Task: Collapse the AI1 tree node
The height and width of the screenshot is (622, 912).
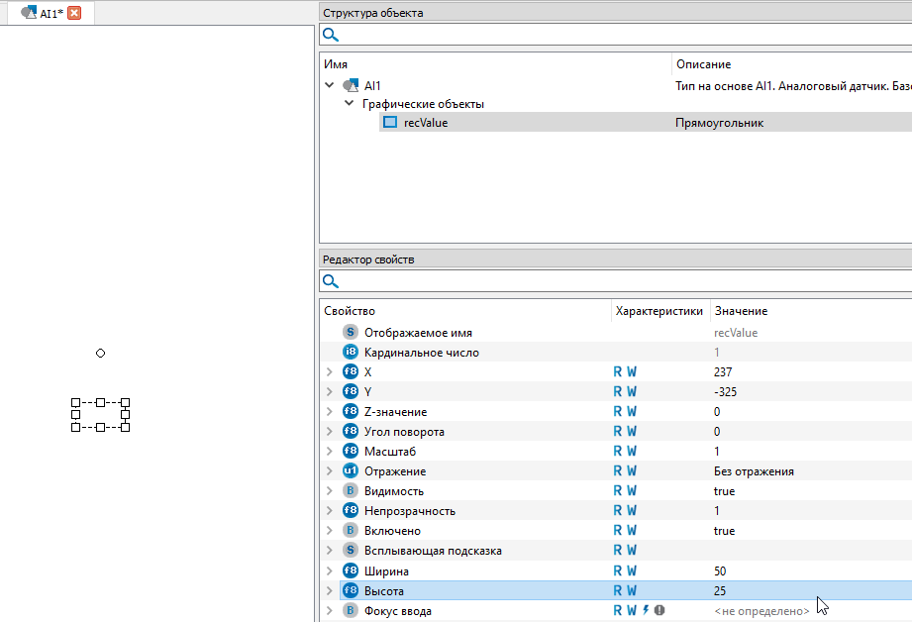Action: [x=330, y=86]
